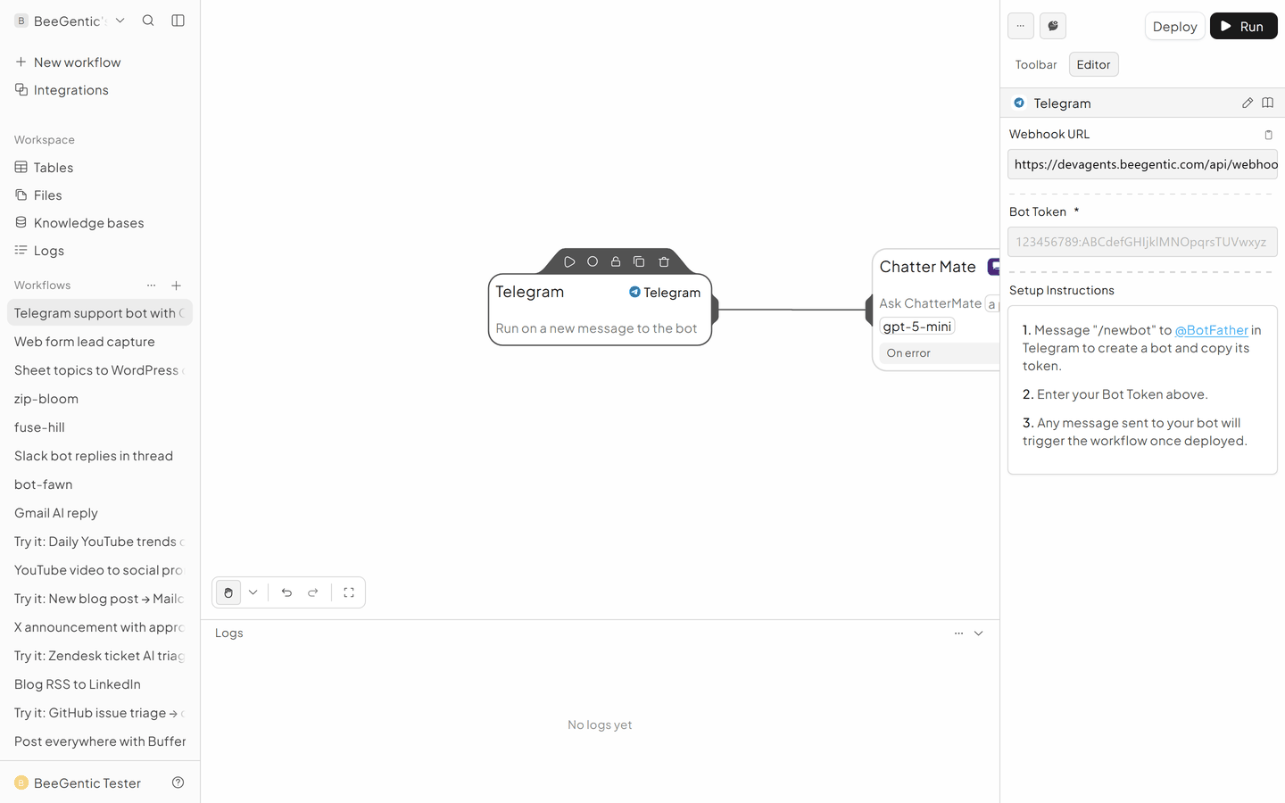The width and height of the screenshot is (1285, 803).
Task: Open 'Sheet topics to WordPress' workflow
Action: (x=100, y=370)
